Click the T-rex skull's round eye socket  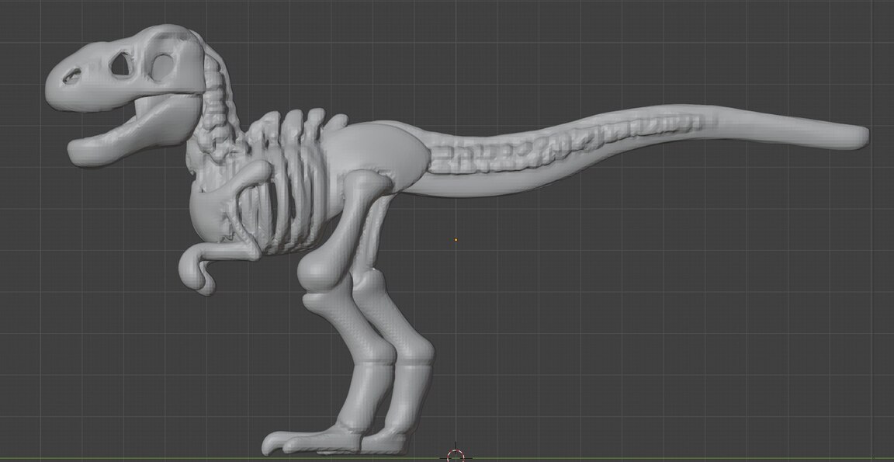(x=165, y=67)
